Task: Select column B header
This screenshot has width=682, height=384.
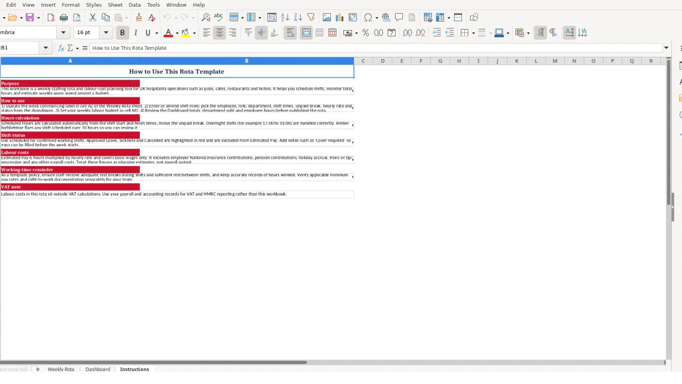Action: tap(247, 61)
